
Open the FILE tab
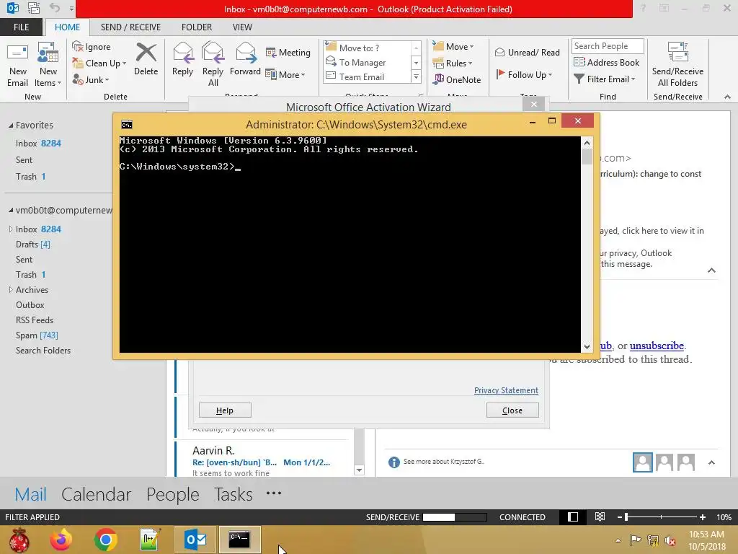coord(21,27)
